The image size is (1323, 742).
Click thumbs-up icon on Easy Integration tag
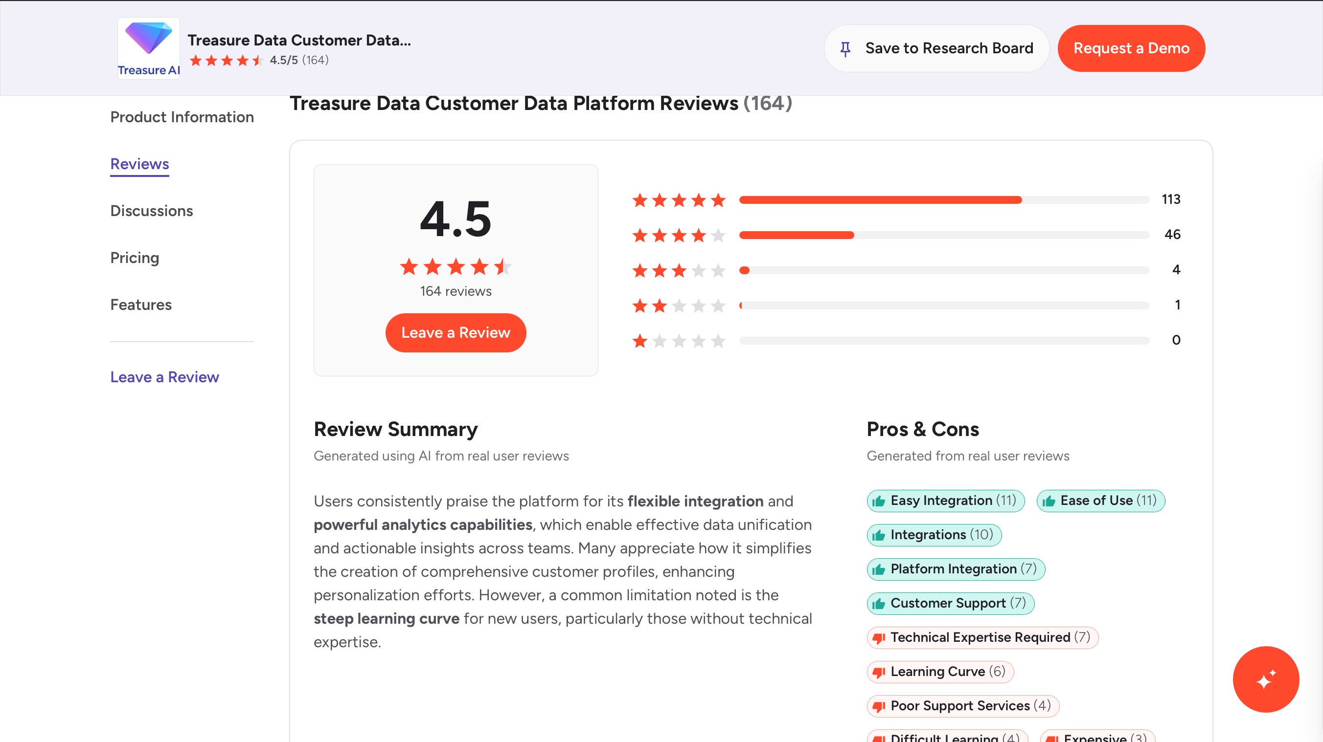click(x=879, y=501)
